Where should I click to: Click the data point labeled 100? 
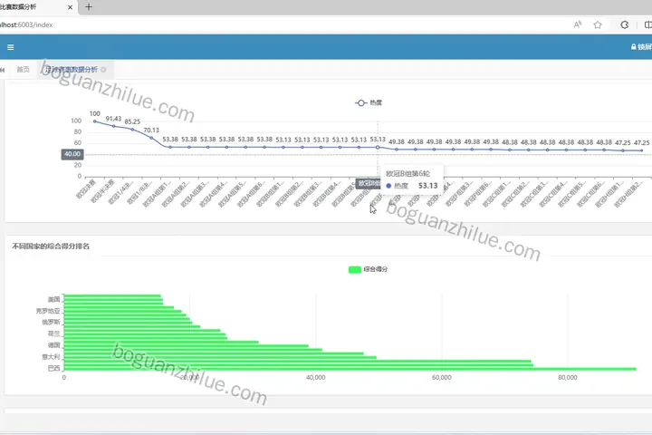tap(95, 121)
